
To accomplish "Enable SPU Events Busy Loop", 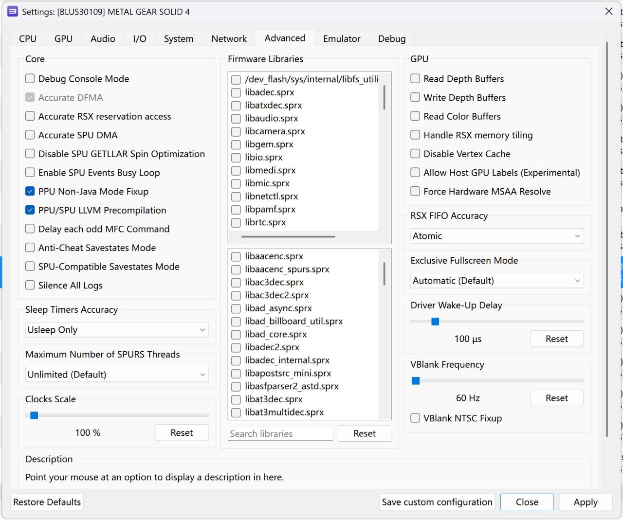I will [30, 173].
